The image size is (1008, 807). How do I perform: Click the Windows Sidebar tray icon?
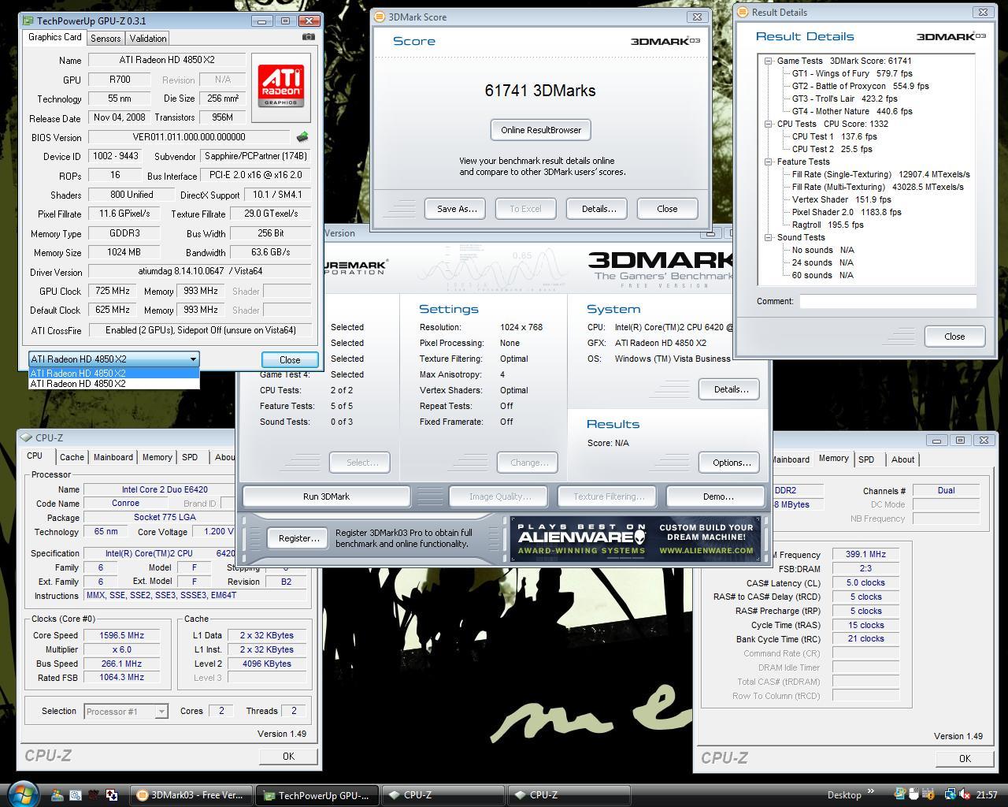click(900, 794)
